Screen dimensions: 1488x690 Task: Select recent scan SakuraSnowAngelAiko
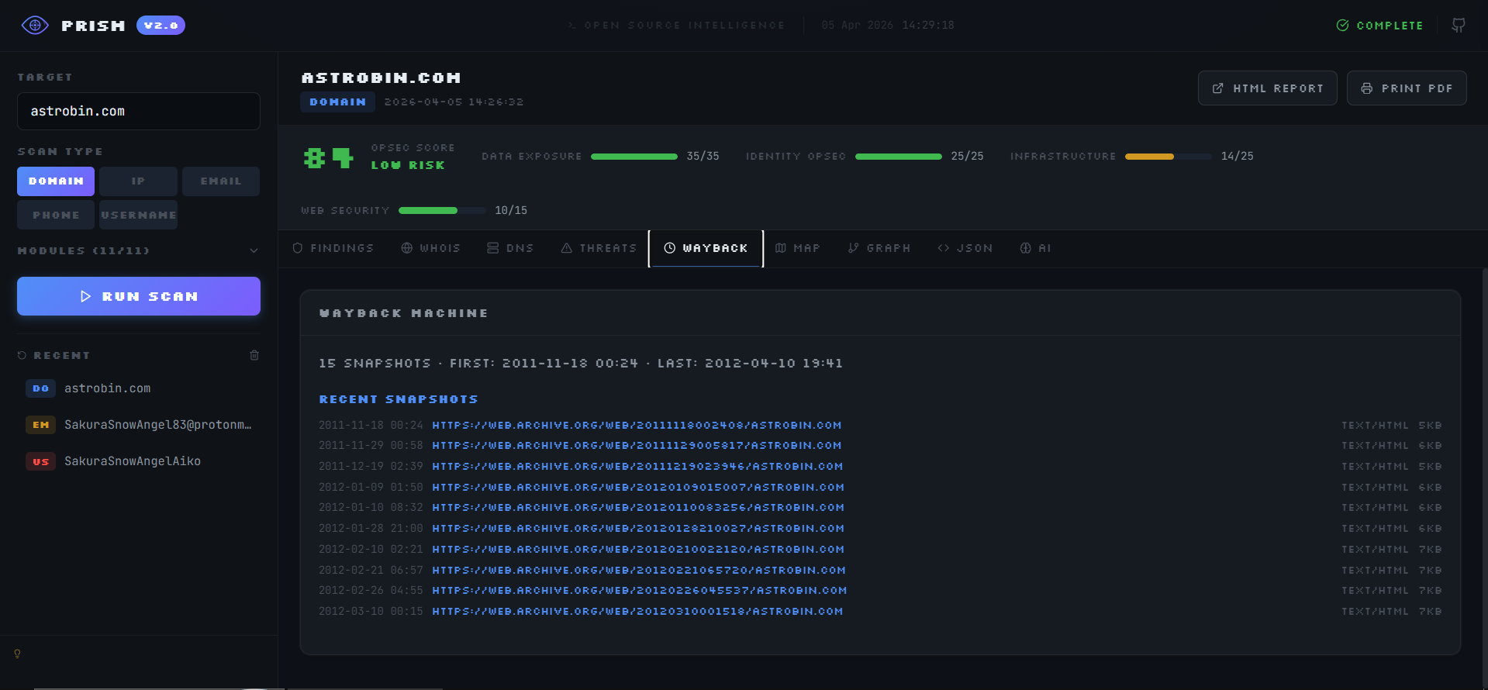pyautogui.click(x=139, y=461)
